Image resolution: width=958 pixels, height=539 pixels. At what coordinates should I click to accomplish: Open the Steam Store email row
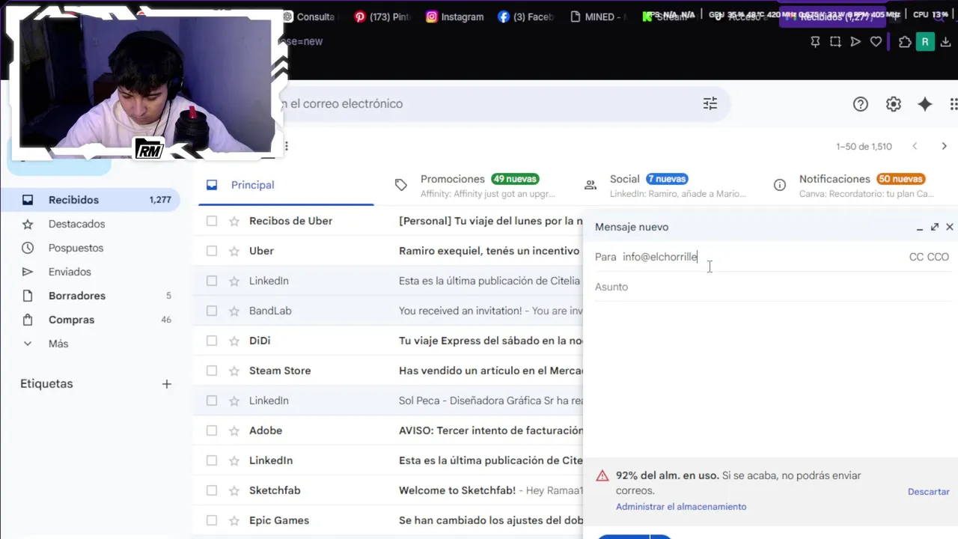(388, 371)
